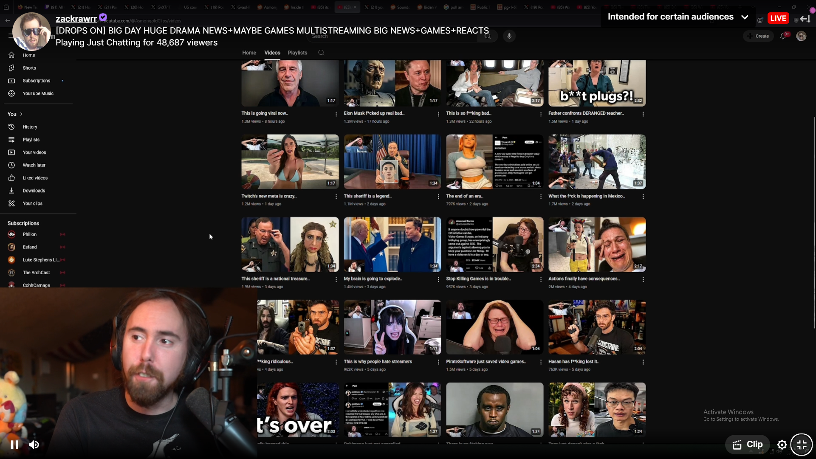Open options for 'This is going viral now..'
The image size is (816, 459).
click(336, 114)
